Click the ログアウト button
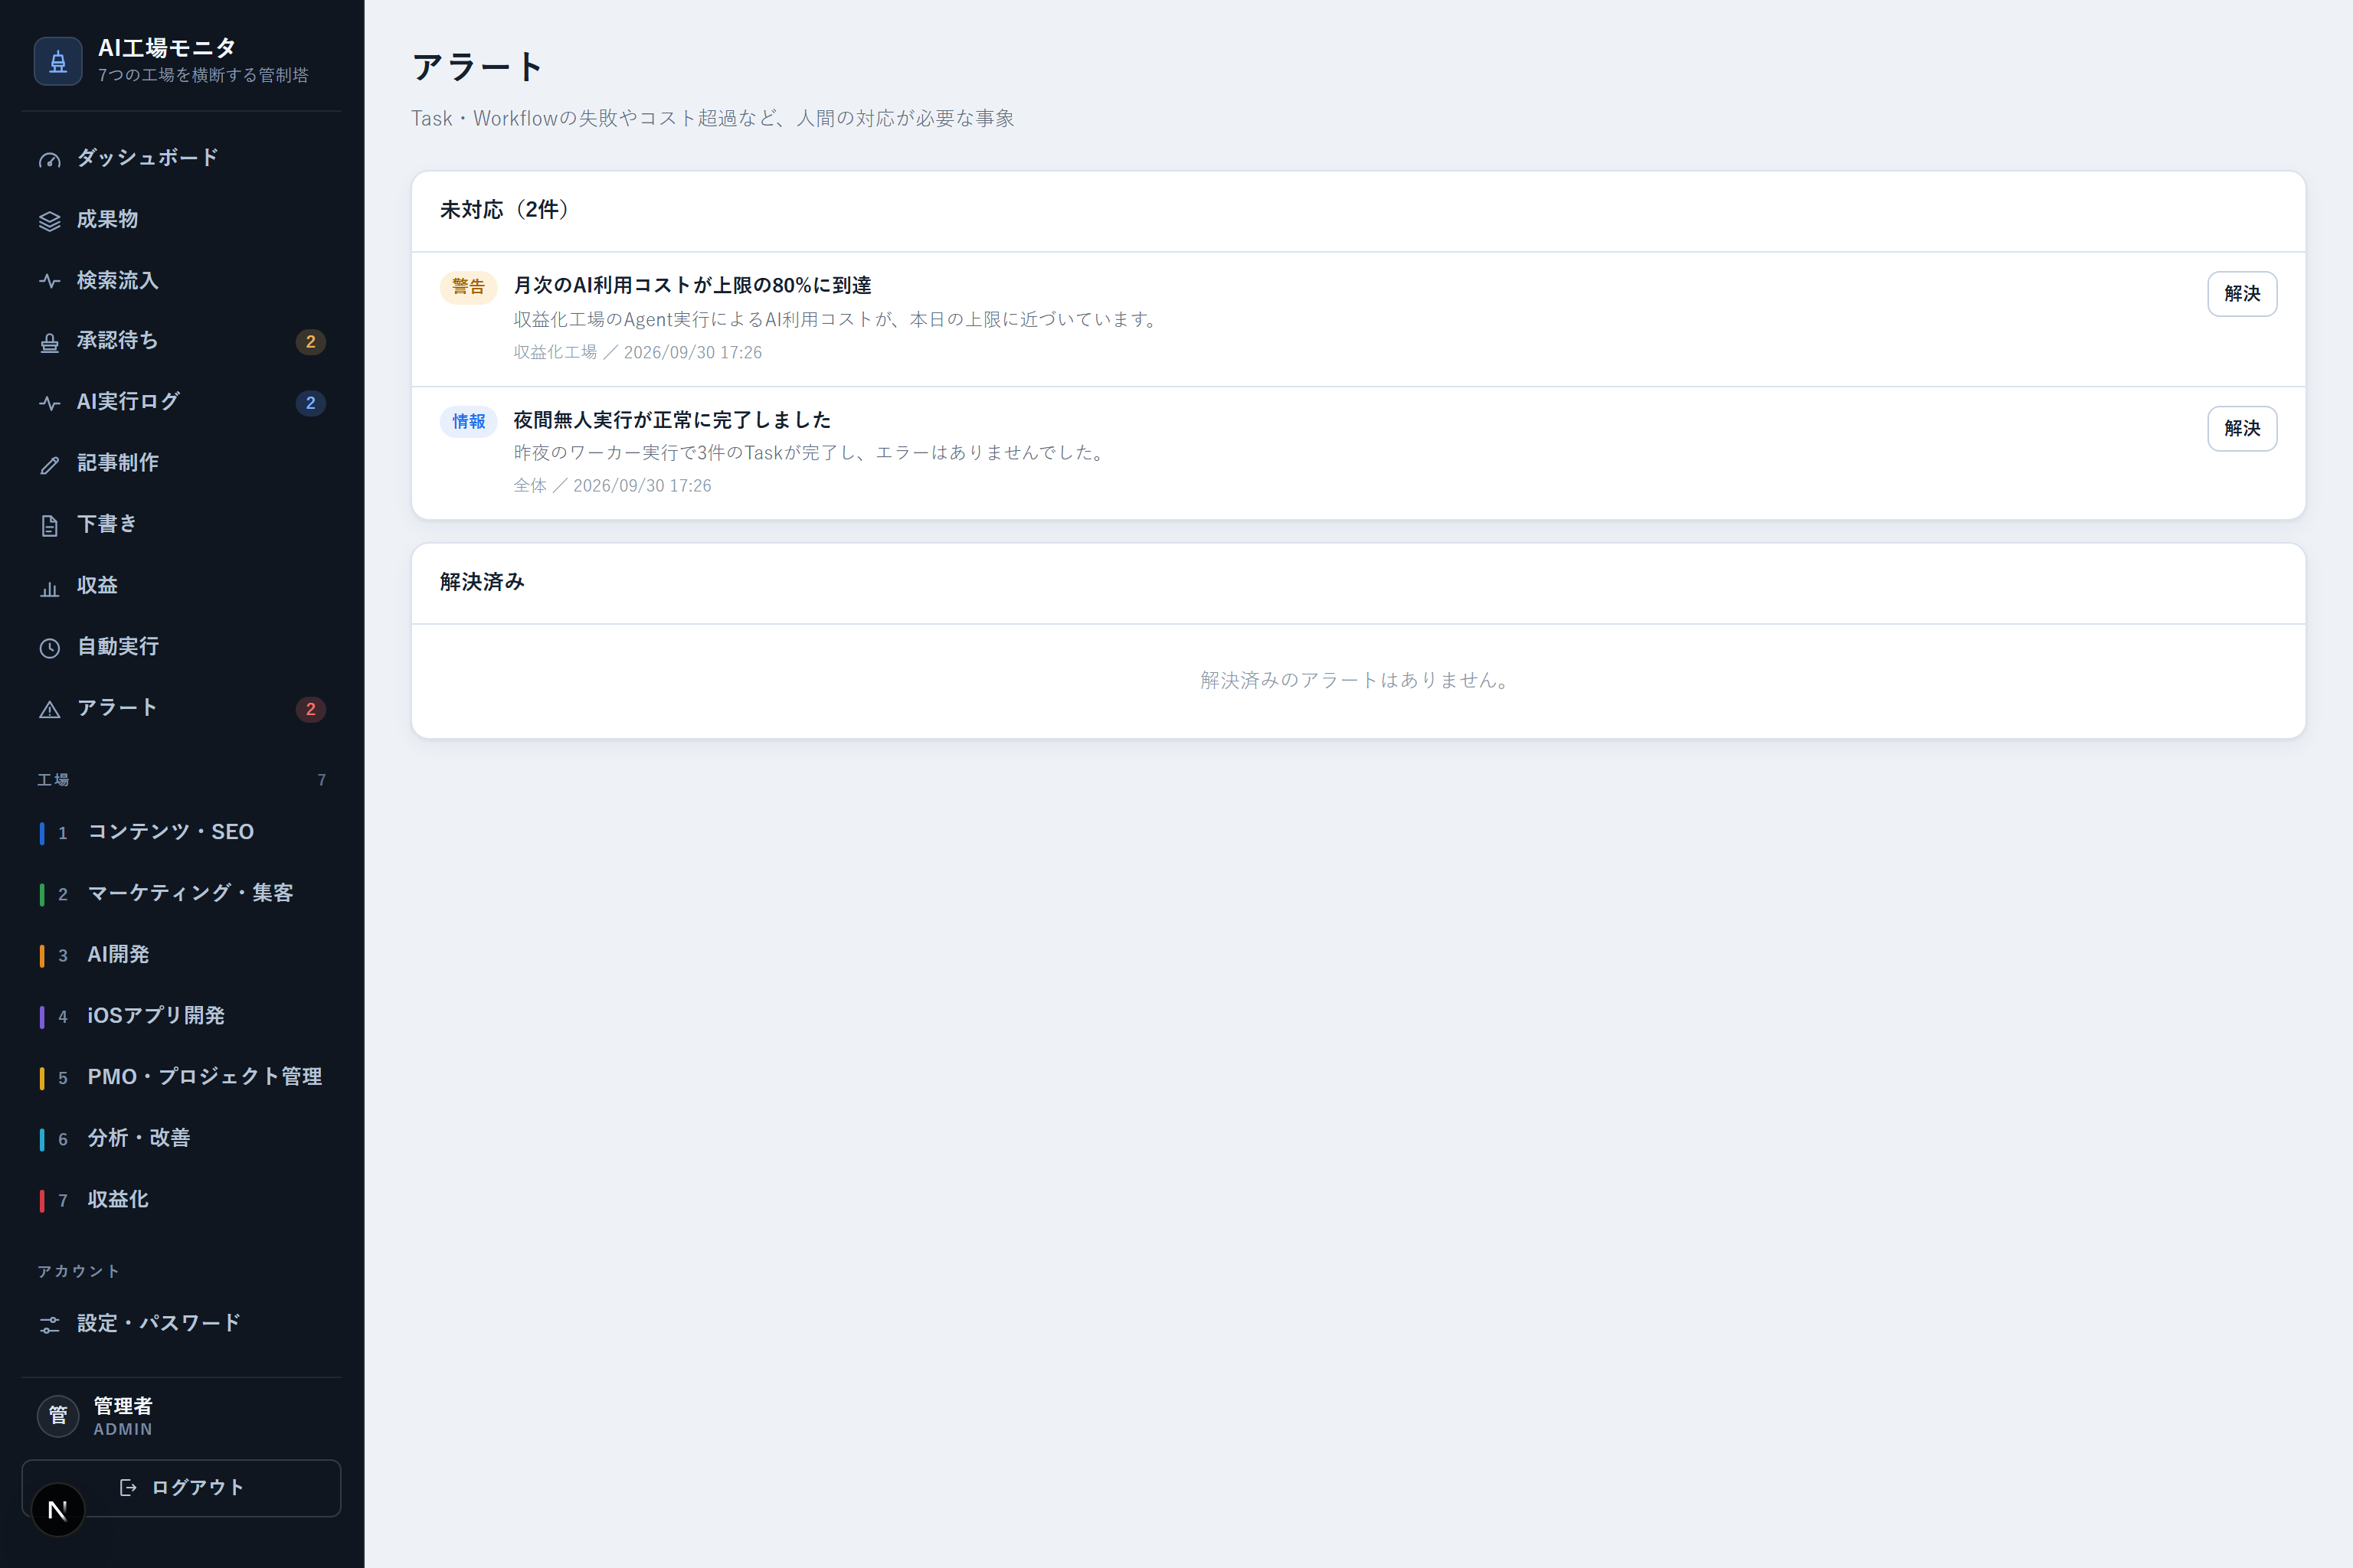The height and width of the screenshot is (1568, 2353). (x=182, y=1488)
